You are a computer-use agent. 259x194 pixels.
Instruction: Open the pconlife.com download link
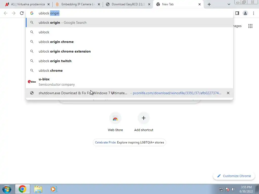(x=177, y=93)
